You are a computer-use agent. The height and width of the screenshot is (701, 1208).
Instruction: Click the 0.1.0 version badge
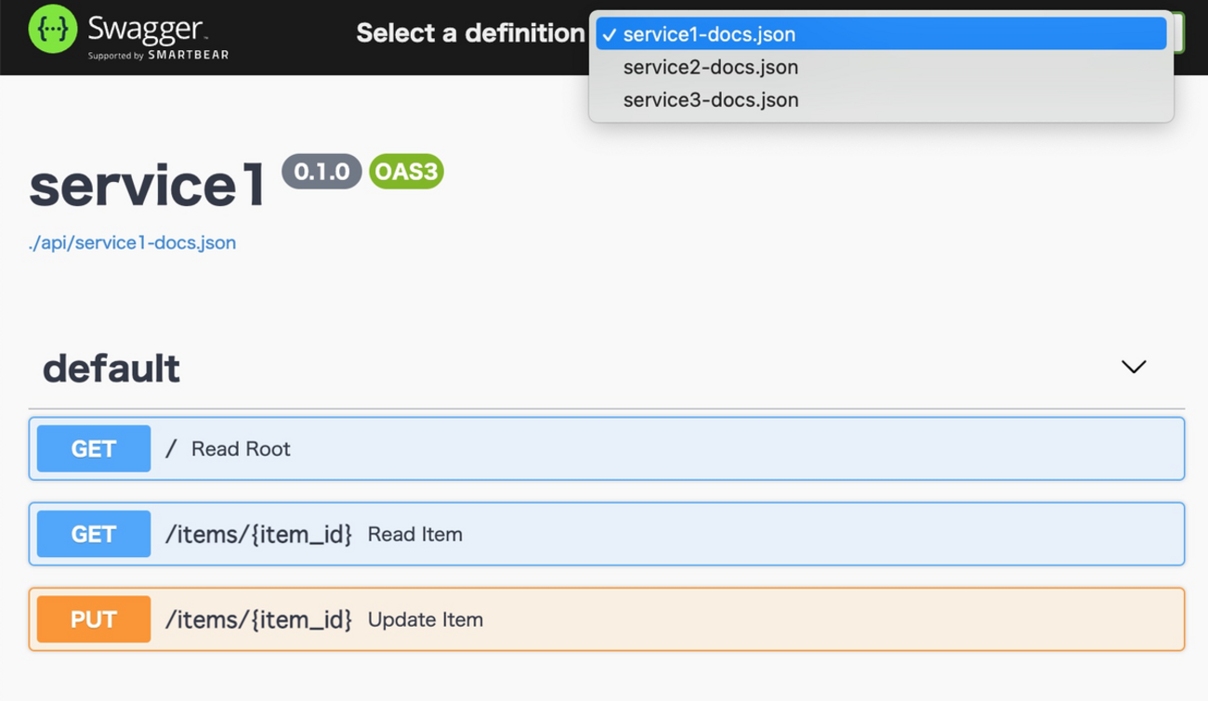322,172
